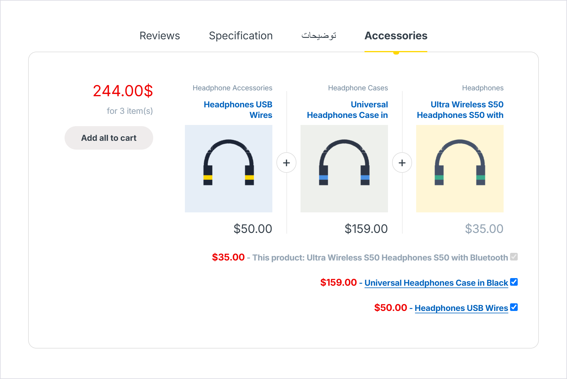Open the Arabic توضيحات tab
Viewport: 567px width, 379px height.
(x=319, y=36)
